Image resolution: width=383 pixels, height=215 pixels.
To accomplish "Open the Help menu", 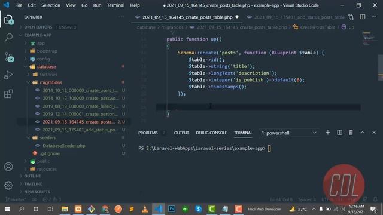I will 135,5.
